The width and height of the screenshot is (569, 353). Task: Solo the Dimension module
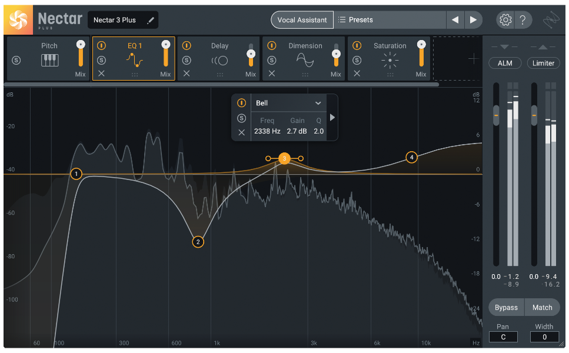271,60
